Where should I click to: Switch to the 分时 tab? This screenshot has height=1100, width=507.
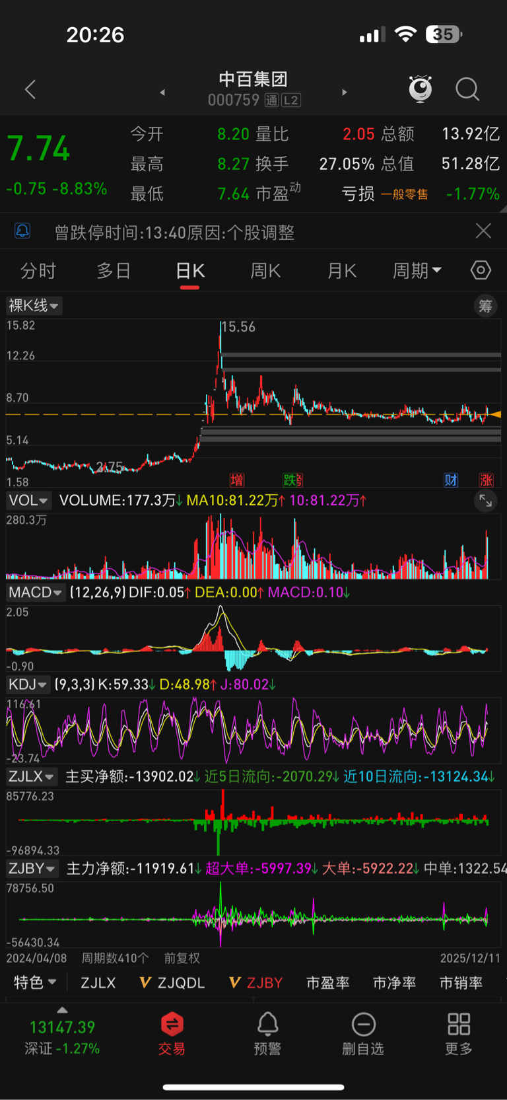pos(38,270)
